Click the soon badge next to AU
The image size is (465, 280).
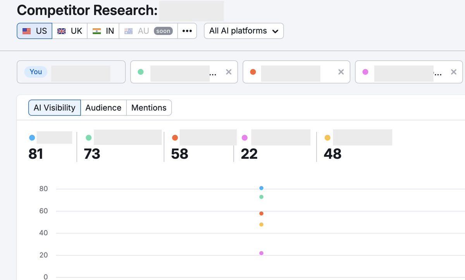click(x=163, y=31)
